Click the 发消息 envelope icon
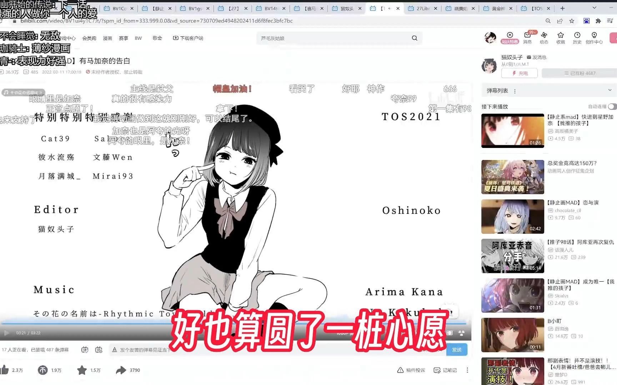This screenshot has width=617, height=385. 529,57
